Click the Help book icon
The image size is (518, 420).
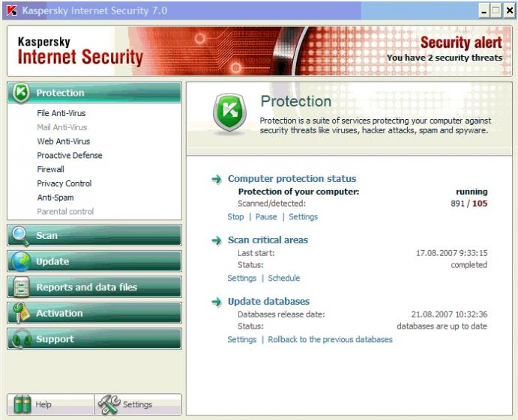click(22, 404)
